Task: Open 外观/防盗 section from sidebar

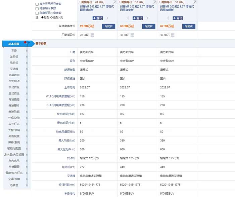Action: pos(14,118)
